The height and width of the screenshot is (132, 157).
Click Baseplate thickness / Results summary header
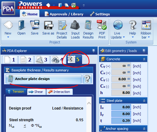tap(48, 70)
